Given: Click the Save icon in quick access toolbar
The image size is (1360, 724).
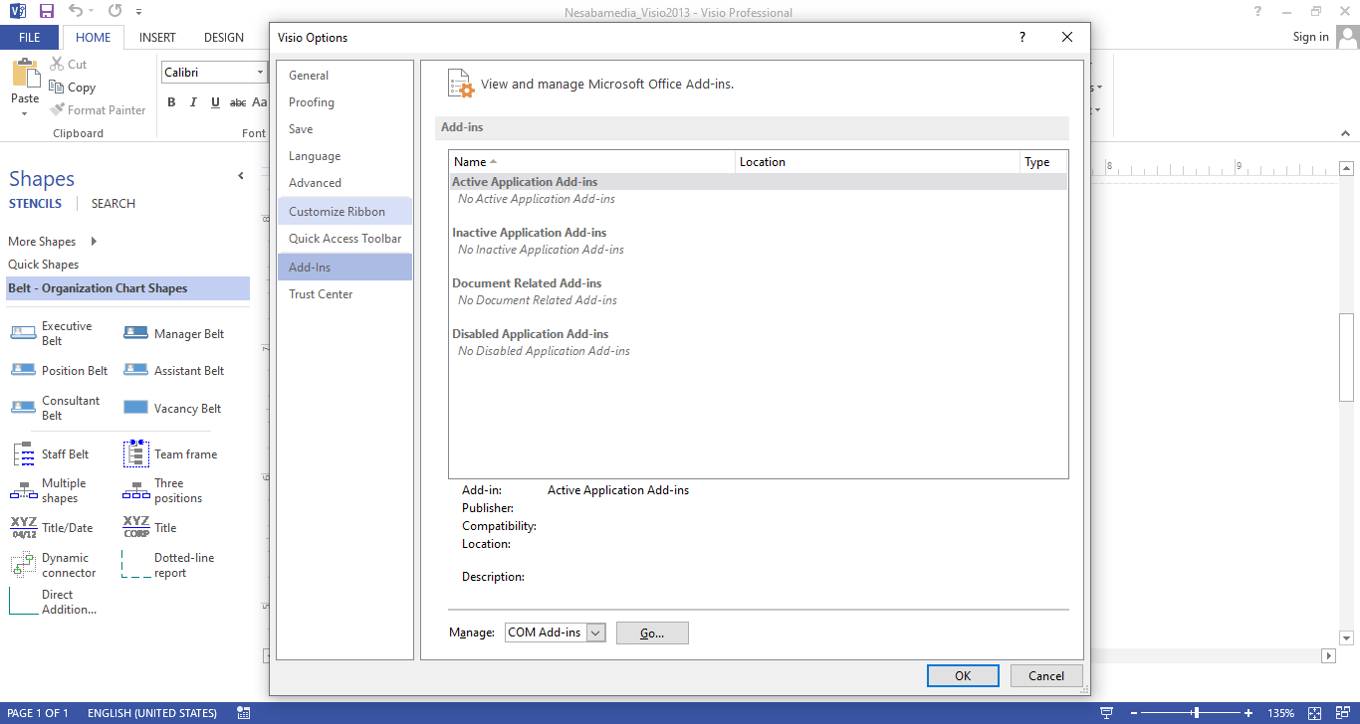Looking at the screenshot, I should click(46, 11).
